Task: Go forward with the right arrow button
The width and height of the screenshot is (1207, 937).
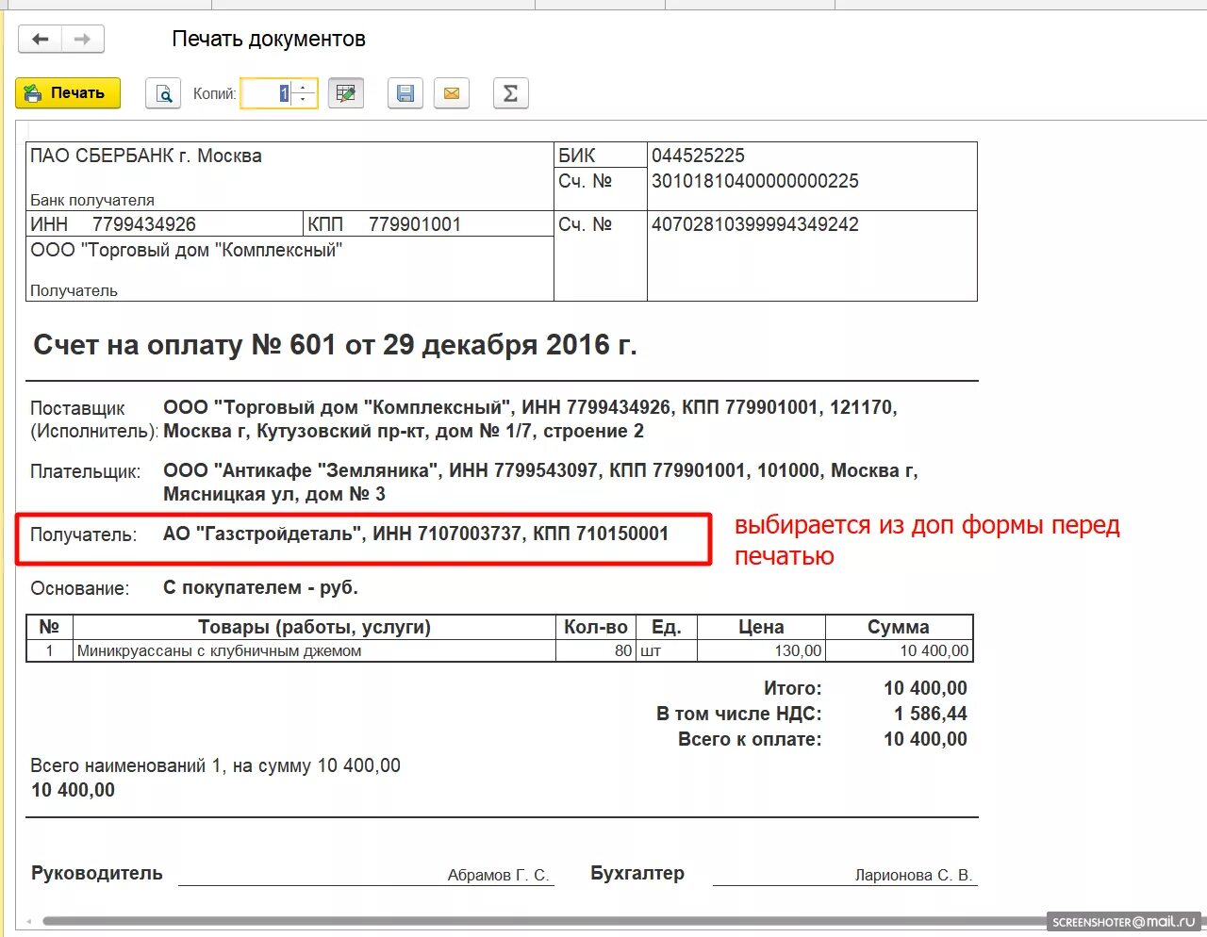Action: pos(83,40)
